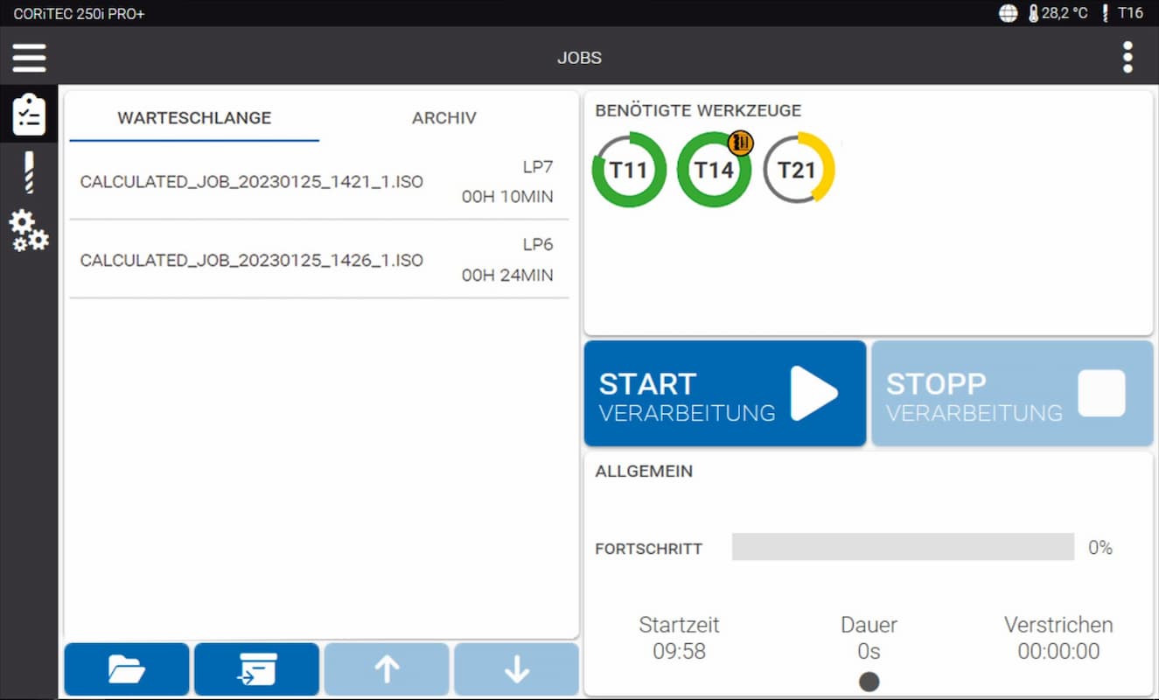The height and width of the screenshot is (700, 1159).
Task: Open the three-dot options menu
Action: (x=1128, y=58)
